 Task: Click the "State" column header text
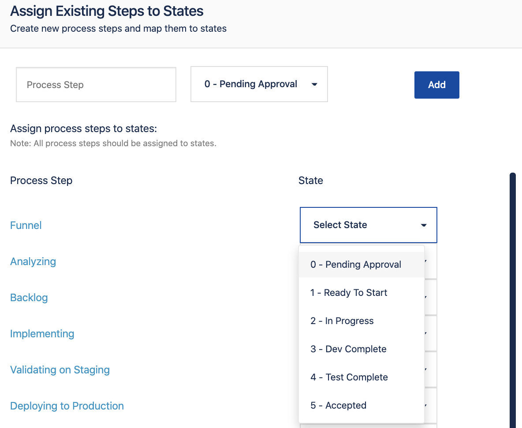coord(311,181)
